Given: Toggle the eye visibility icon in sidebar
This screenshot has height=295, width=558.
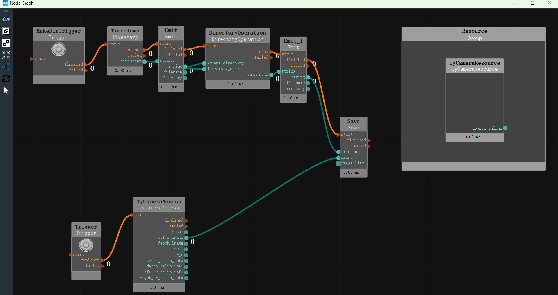Looking at the screenshot, I should point(6,19).
